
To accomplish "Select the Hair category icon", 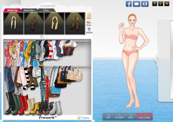I will click(x=89, y=16).
